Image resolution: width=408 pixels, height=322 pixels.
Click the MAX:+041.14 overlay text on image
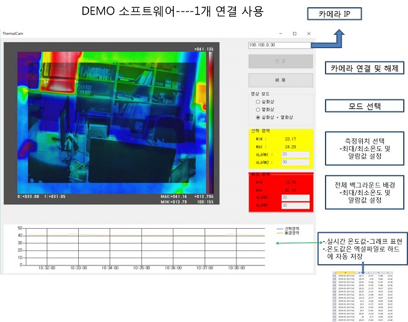tap(173, 197)
